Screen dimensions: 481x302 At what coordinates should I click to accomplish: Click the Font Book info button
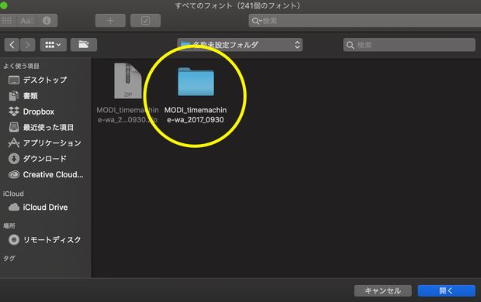(47, 21)
